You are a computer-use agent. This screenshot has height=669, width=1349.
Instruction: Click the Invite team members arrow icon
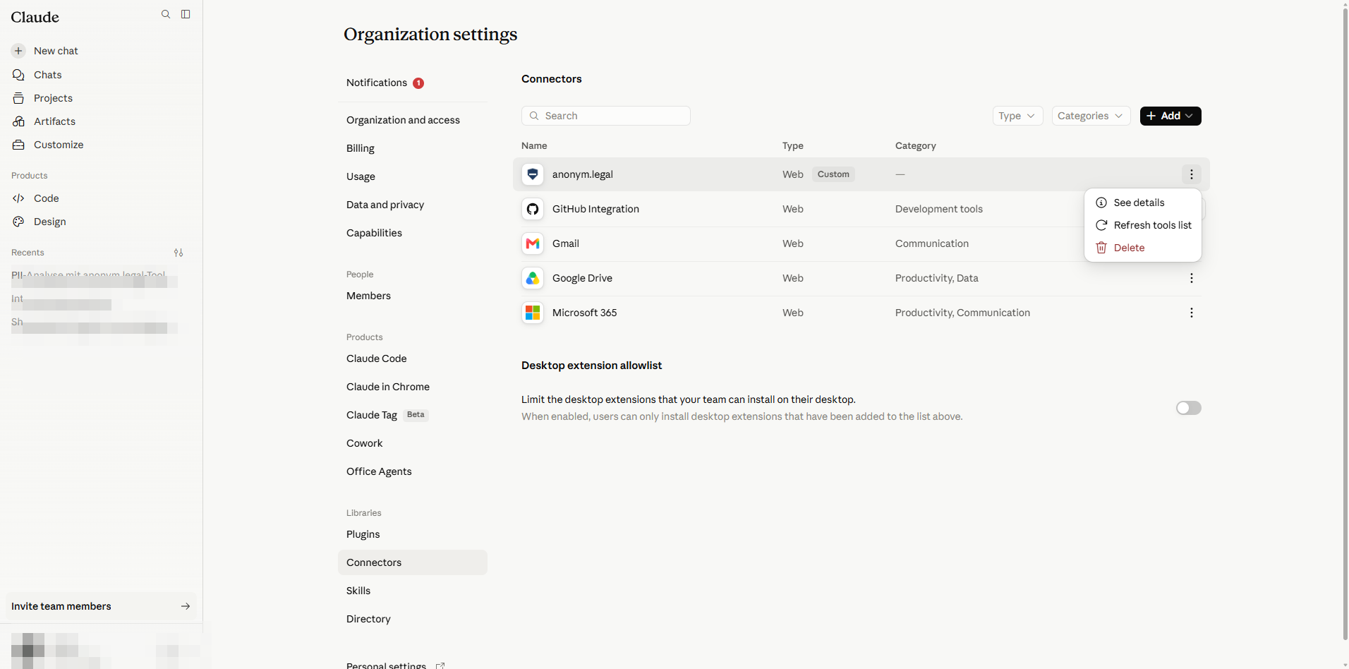pyautogui.click(x=186, y=606)
